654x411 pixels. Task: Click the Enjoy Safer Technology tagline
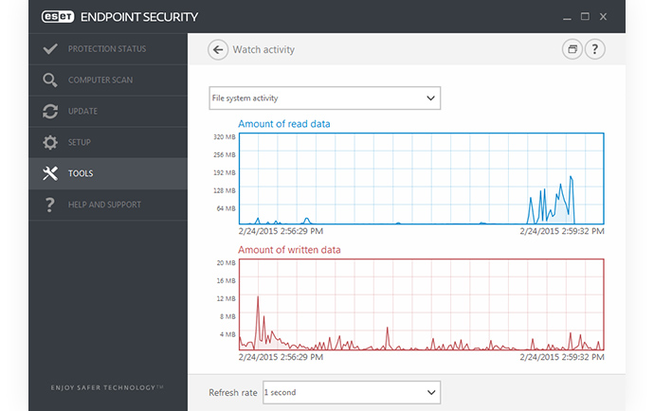[x=107, y=387]
